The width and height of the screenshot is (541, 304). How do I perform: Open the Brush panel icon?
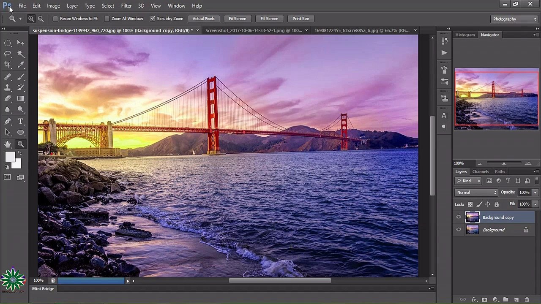coord(444,81)
